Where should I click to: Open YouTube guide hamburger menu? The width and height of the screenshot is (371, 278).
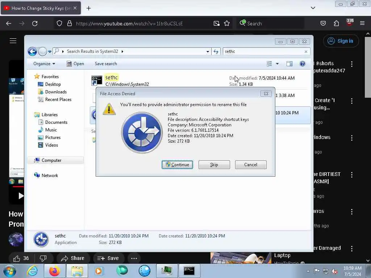pyautogui.click(x=13, y=41)
